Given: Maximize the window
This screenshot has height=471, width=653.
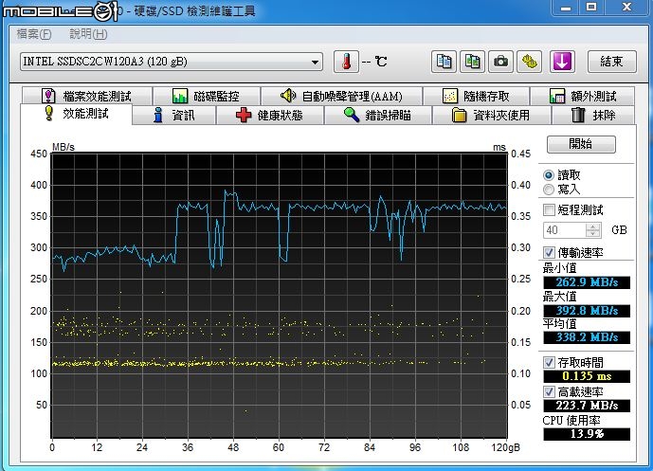Looking at the screenshot, I should (x=591, y=7).
